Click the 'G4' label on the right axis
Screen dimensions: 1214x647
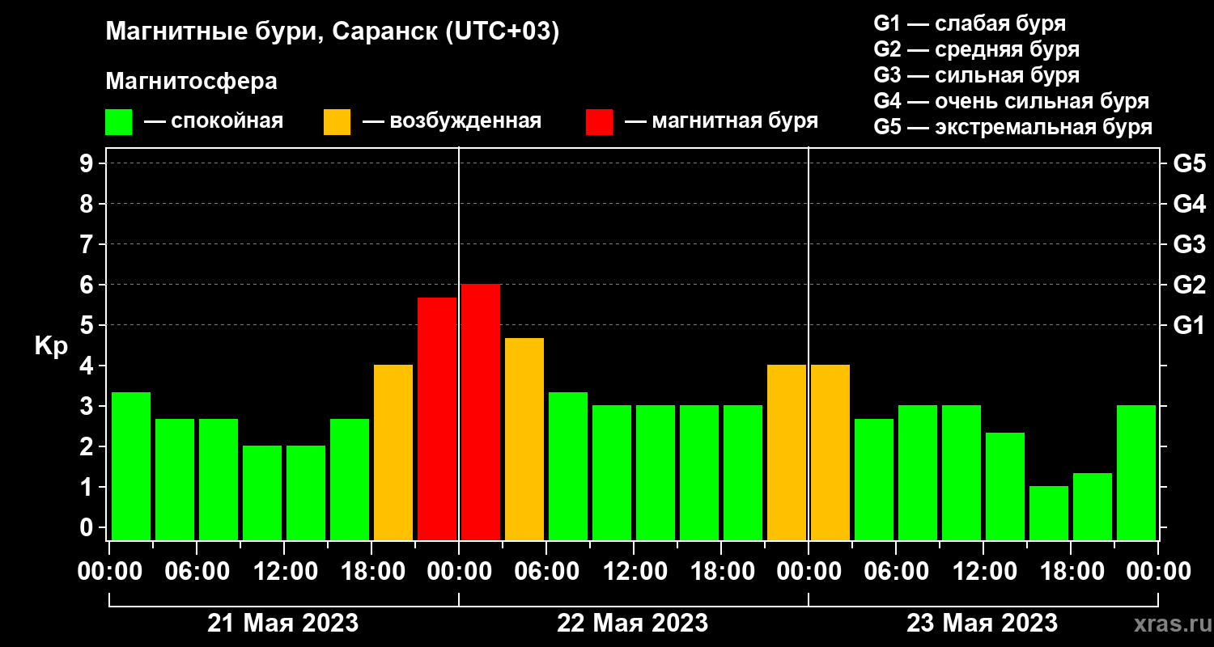[1190, 204]
